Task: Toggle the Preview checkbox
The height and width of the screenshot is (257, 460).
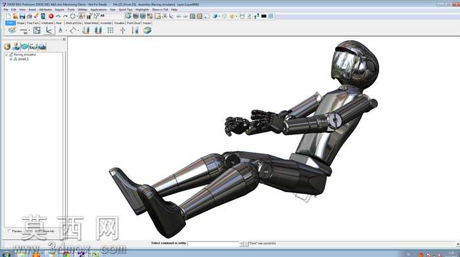Action: point(9,231)
